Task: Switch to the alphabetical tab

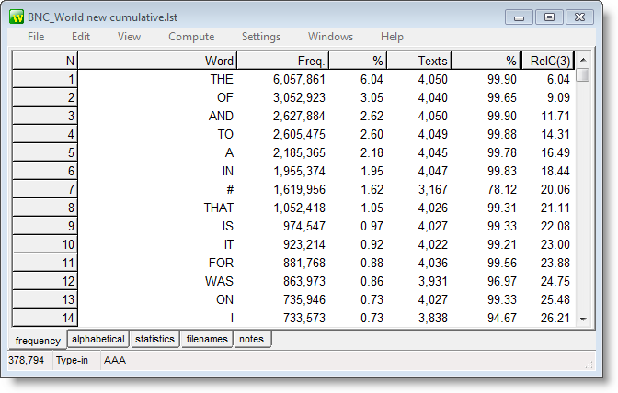Action: 98,340
